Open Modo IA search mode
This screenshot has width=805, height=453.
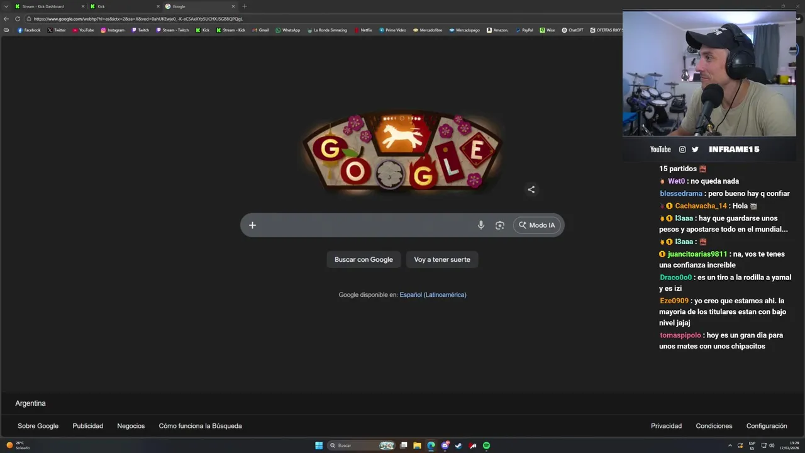coord(536,225)
